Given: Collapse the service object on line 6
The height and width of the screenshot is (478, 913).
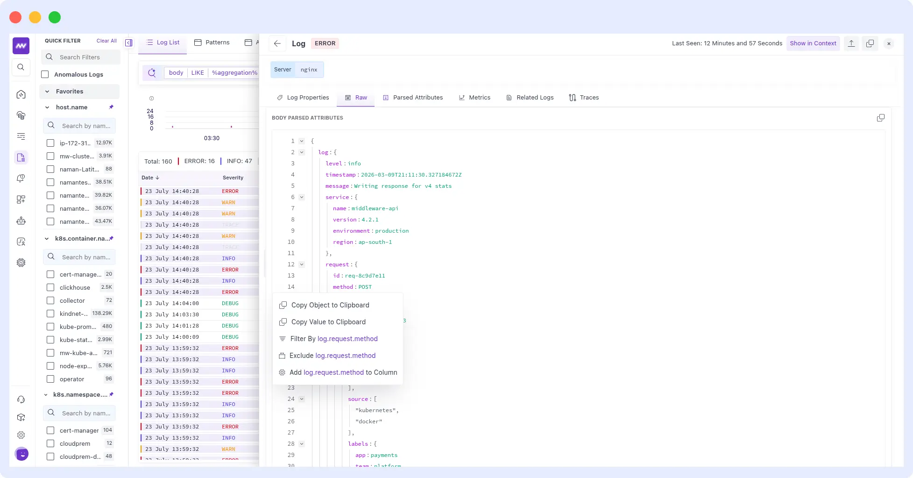Looking at the screenshot, I should pos(302,197).
